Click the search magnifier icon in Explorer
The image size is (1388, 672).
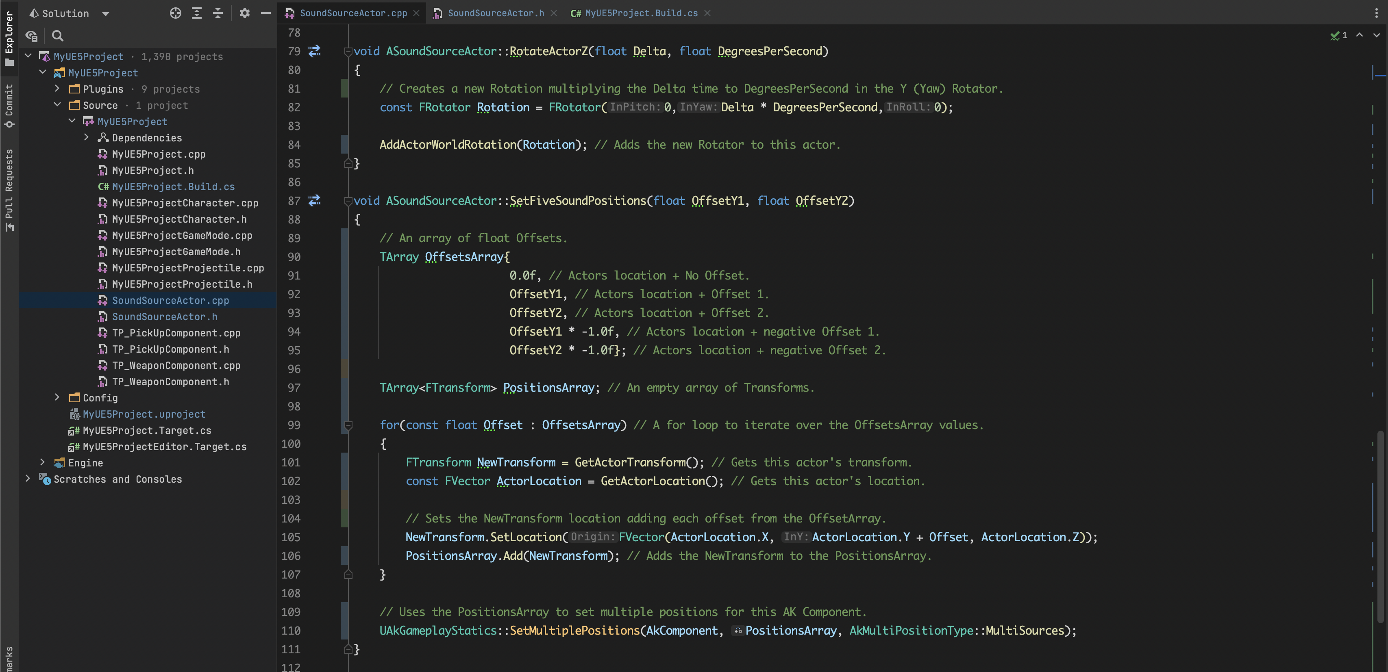tap(57, 36)
